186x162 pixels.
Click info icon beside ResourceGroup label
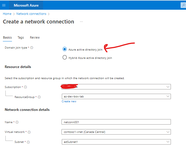click(39, 97)
